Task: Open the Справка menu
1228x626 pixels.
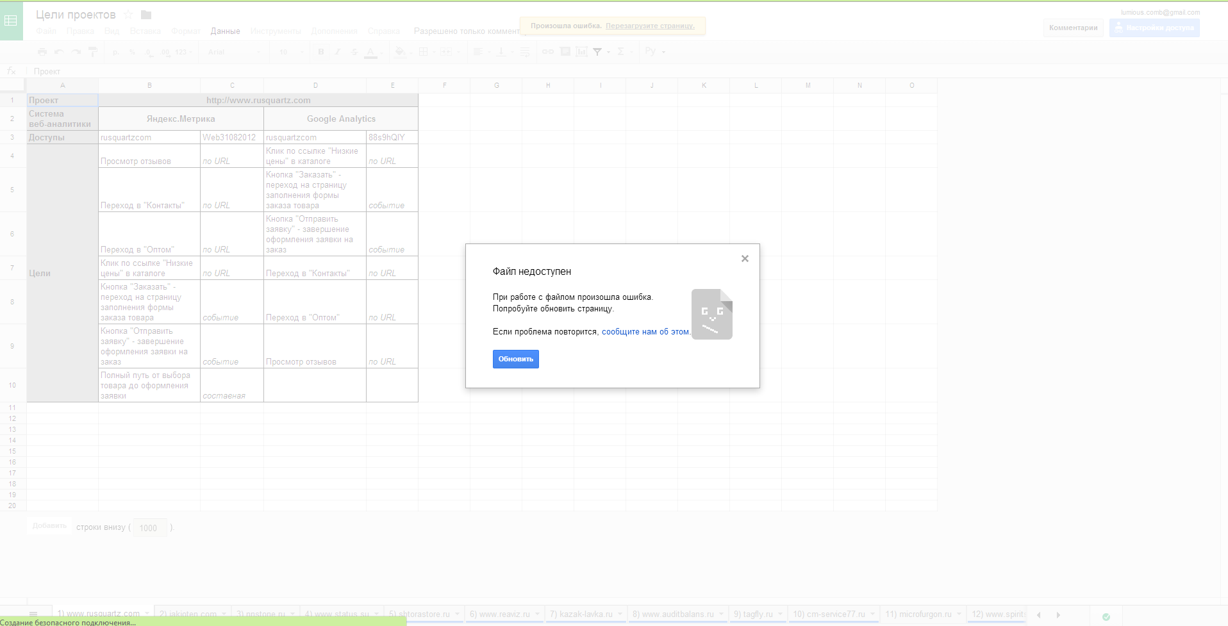Action: click(x=384, y=31)
